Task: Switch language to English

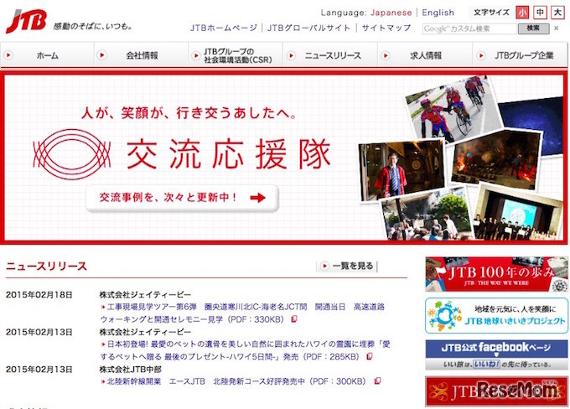Action: click(x=438, y=13)
